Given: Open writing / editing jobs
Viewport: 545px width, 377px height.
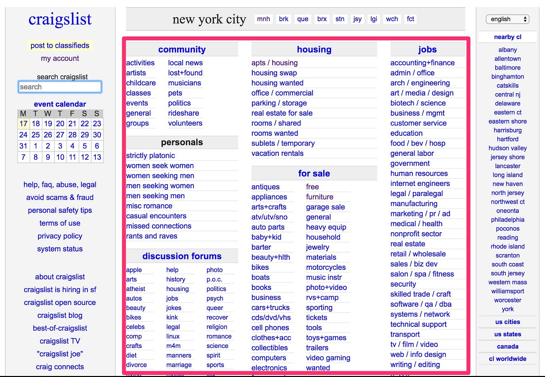Looking at the screenshot, I should point(415,364).
